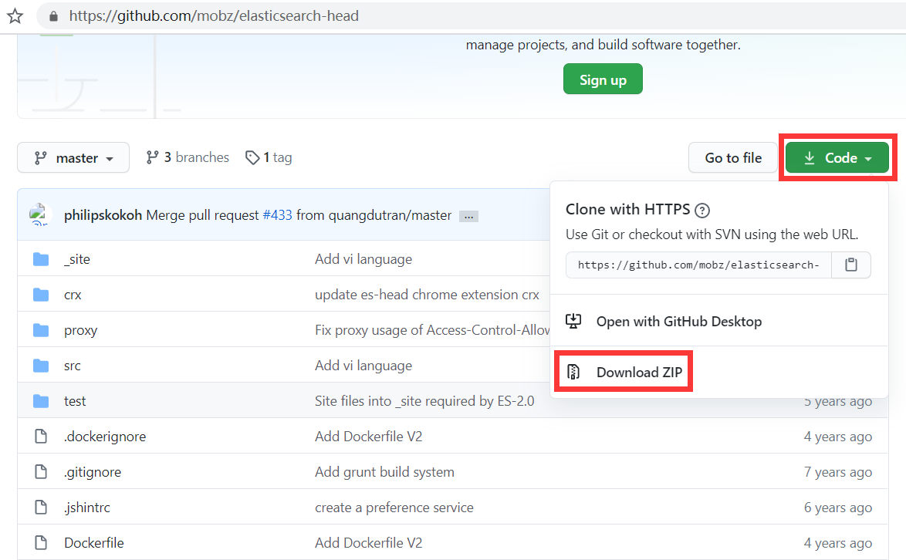The width and height of the screenshot is (906, 560).
Task: Open philipskokoh user profile link
Action: pyautogui.click(x=103, y=215)
